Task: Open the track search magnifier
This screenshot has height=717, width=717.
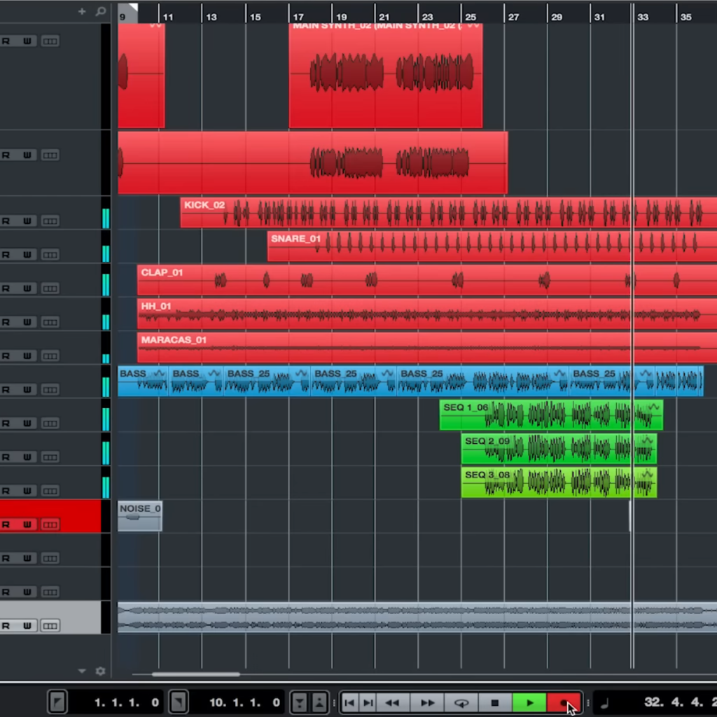Action: coord(99,11)
